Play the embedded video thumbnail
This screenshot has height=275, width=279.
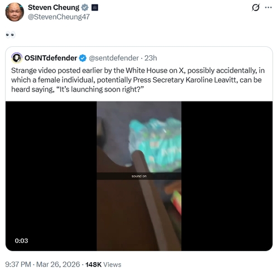pyautogui.click(x=139, y=176)
